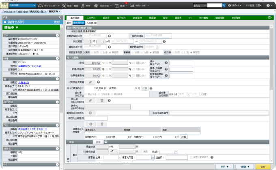Viewport: 276px width, 170px height.
Task: Click pencil edit button for 振込先
Action: (90, 100)
